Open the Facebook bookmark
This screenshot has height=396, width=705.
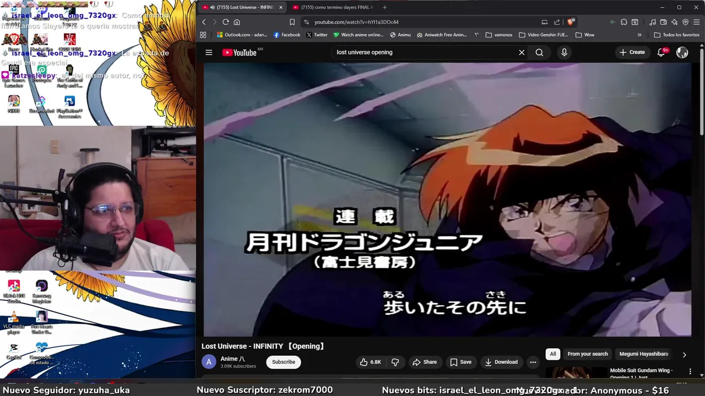pyautogui.click(x=287, y=35)
